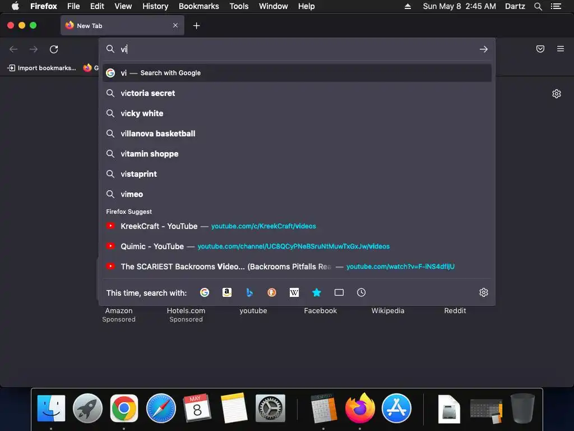Click the Go arrow in address bar
574x431 pixels.
click(484, 49)
